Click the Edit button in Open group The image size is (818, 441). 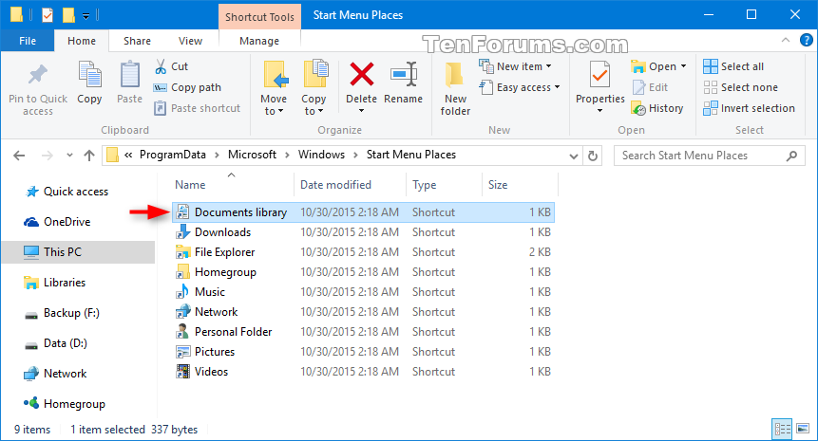point(650,87)
